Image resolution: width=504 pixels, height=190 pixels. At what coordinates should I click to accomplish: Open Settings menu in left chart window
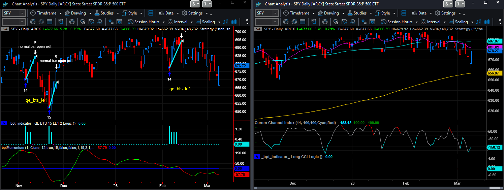[x=194, y=13]
